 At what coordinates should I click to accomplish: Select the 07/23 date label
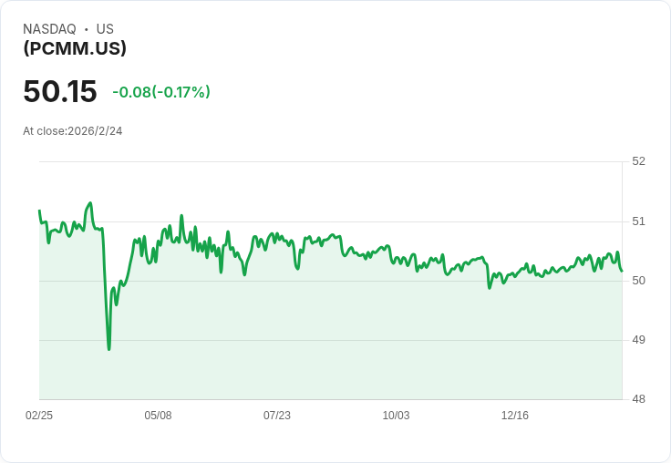click(277, 416)
